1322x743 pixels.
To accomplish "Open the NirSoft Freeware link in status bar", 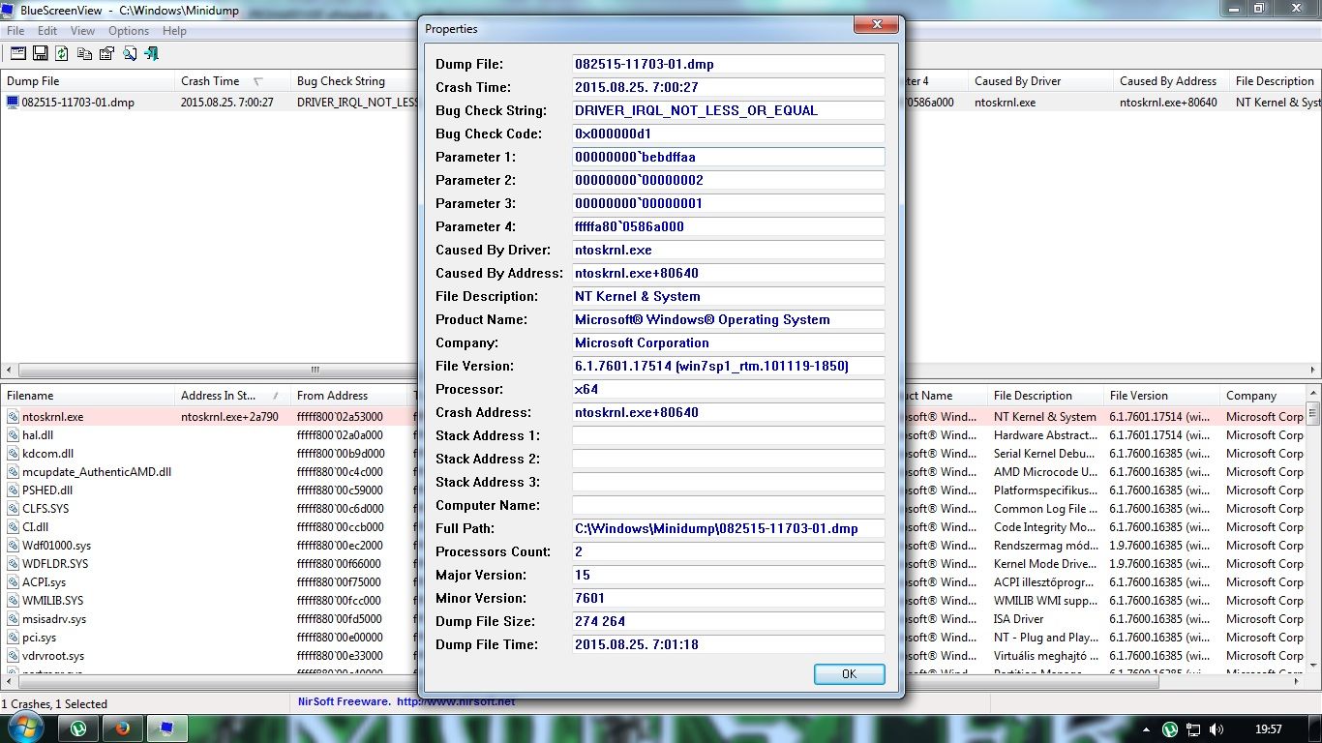I will tap(406, 701).
